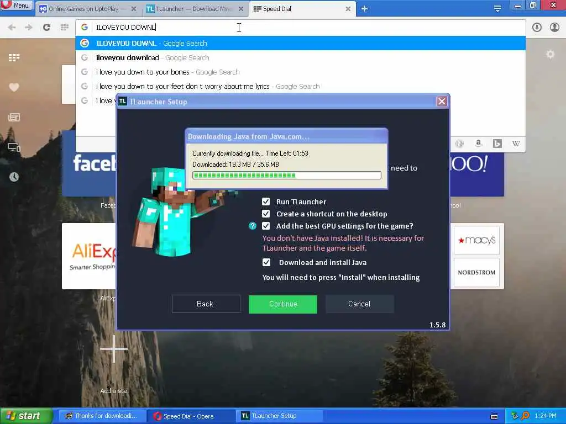566x424 pixels.
Task: Open Speed Dial grid in sidebar
Action: pyautogui.click(x=14, y=57)
